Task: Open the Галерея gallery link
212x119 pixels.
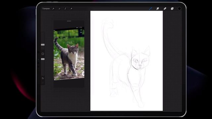Action: coord(46,9)
